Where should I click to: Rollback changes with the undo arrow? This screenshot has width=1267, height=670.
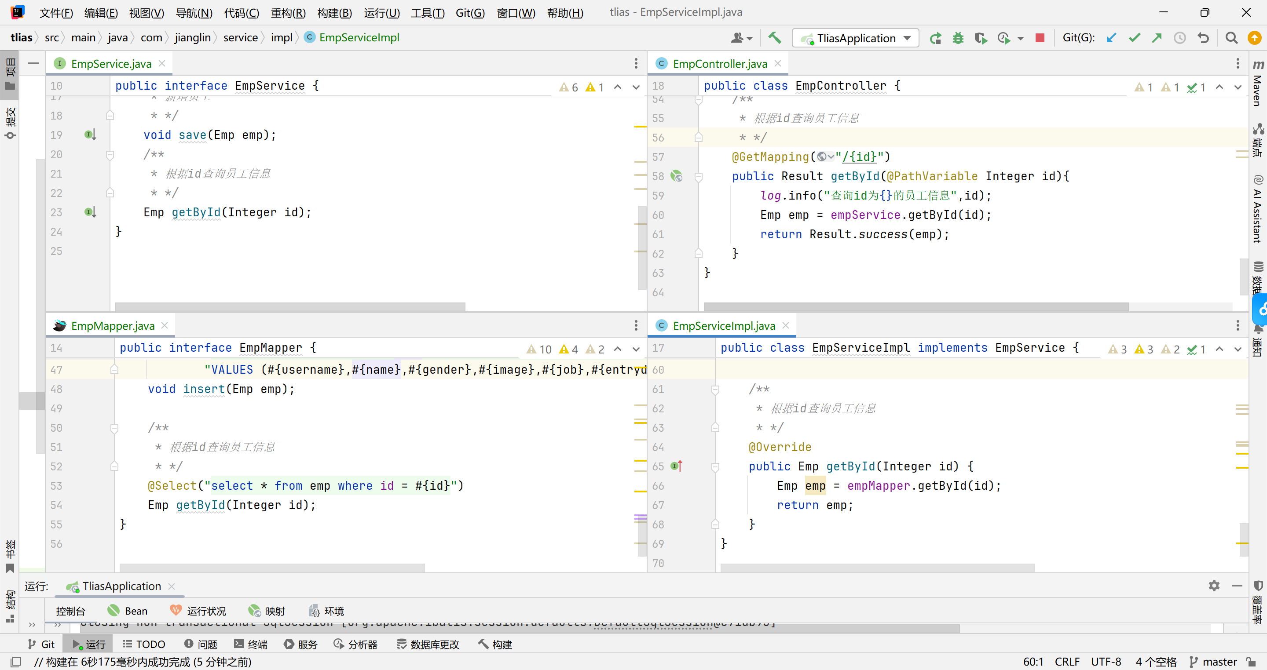(x=1203, y=38)
